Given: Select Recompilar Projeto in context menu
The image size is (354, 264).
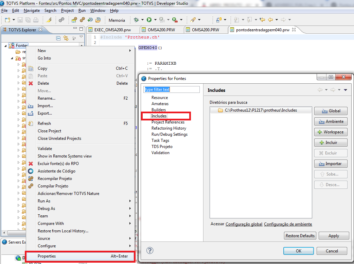Looking at the screenshot, I should [x=81, y=179].
